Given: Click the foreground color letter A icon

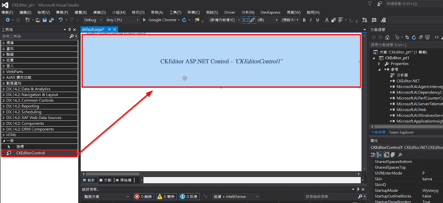Looking at the screenshot, I should pyautogui.click(x=327, y=20).
